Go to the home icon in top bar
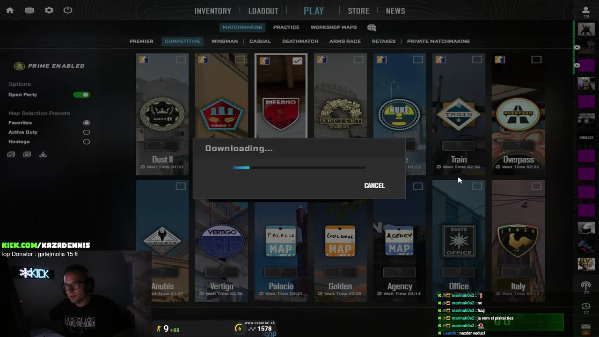This screenshot has width=599, height=337. click(x=10, y=10)
